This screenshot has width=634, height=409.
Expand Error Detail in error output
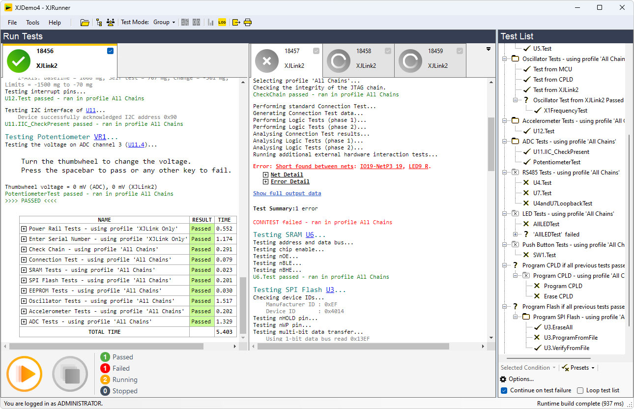pyautogui.click(x=265, y=181)
